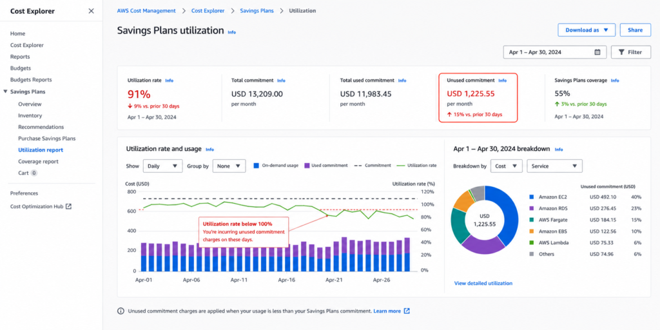Click USD 276.45 in Amazon RDS row
The height and width of the screenshot is (330, 660).
[603, 208]
